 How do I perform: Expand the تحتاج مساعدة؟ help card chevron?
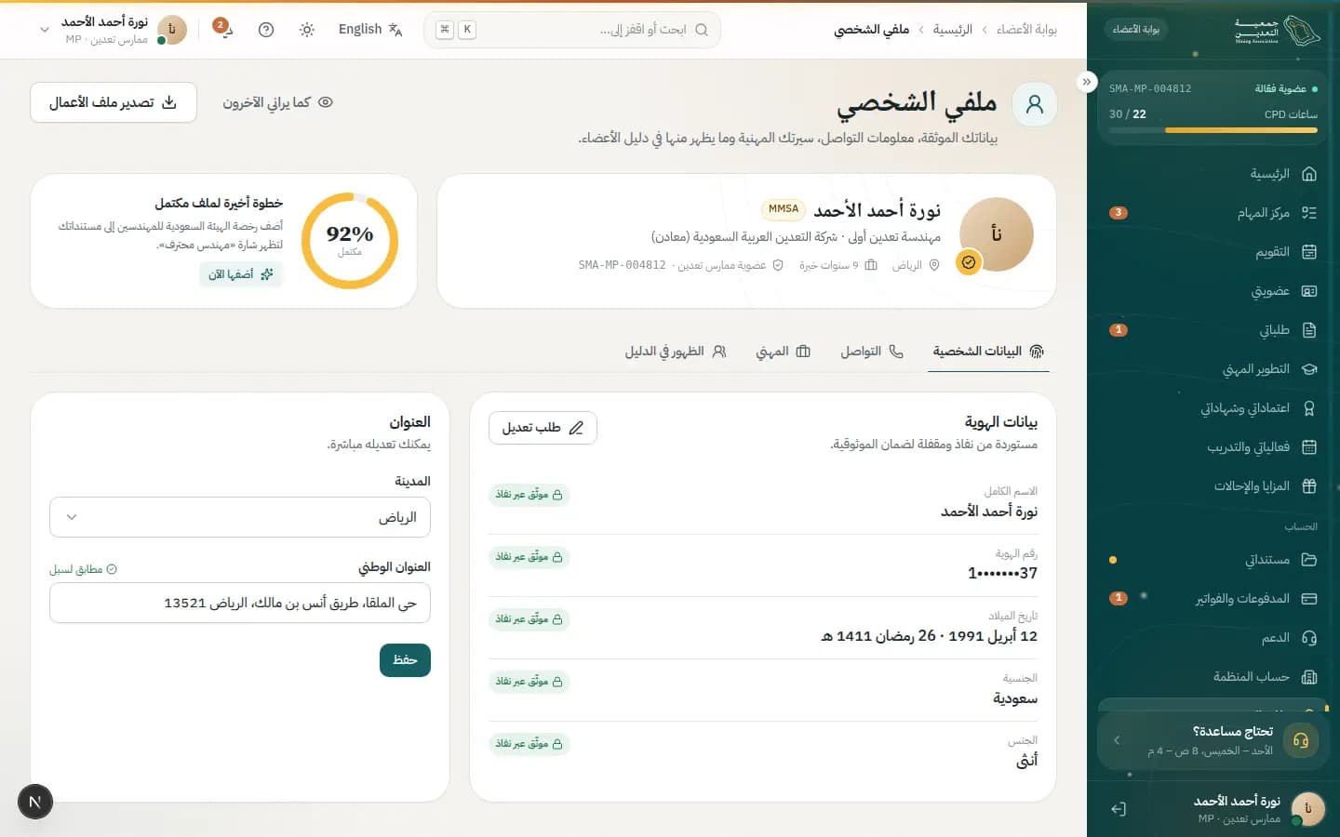[1117, 740]
